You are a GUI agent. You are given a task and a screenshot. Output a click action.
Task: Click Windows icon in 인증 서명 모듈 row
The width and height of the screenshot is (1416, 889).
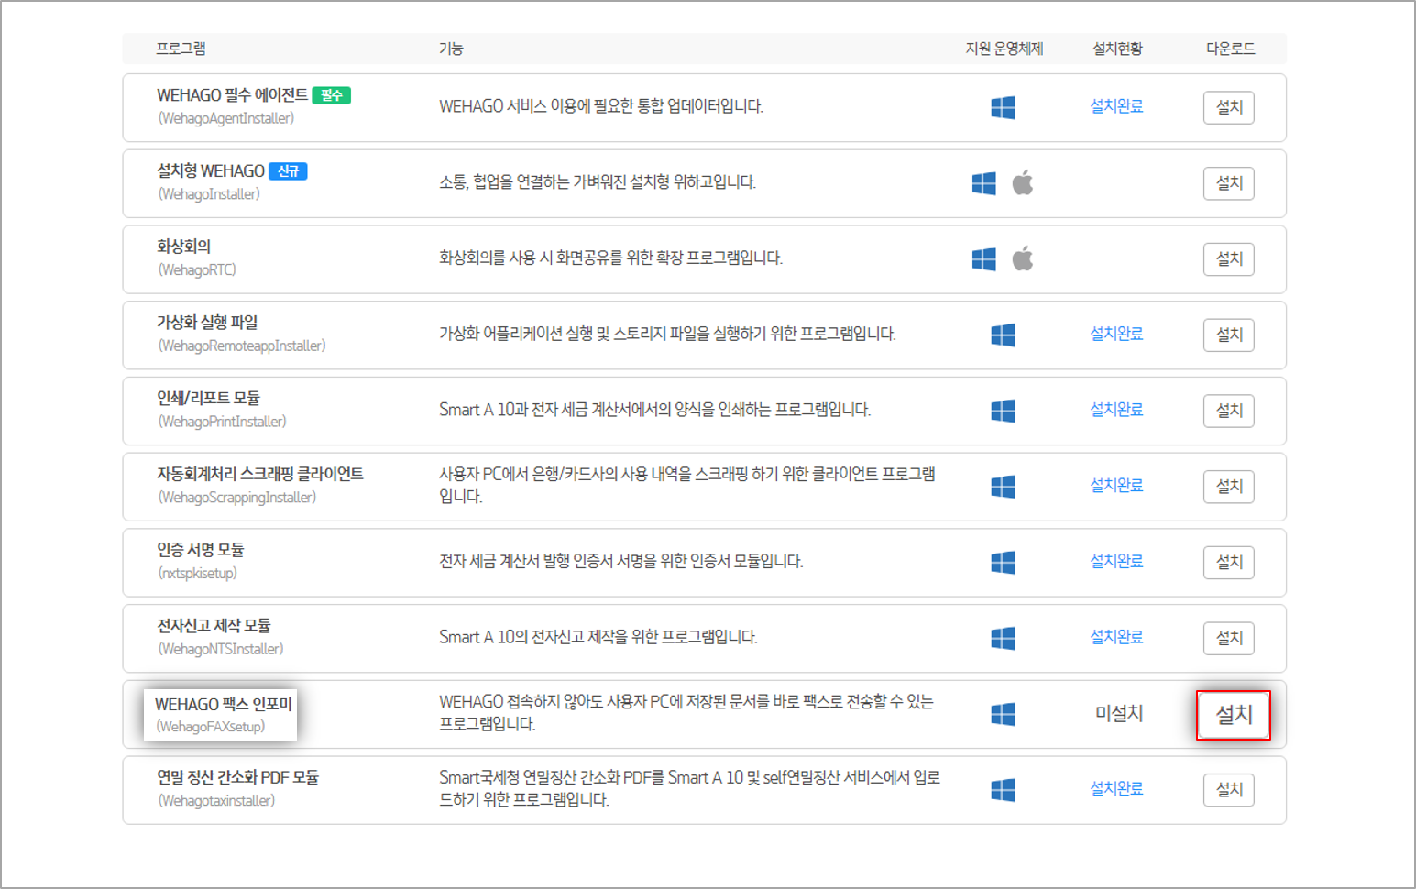coord(1003,563)
